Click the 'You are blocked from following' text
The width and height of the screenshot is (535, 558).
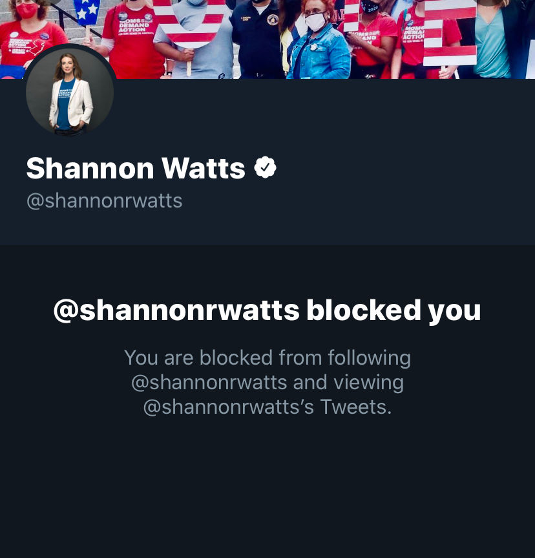click(x=267, y=358)
